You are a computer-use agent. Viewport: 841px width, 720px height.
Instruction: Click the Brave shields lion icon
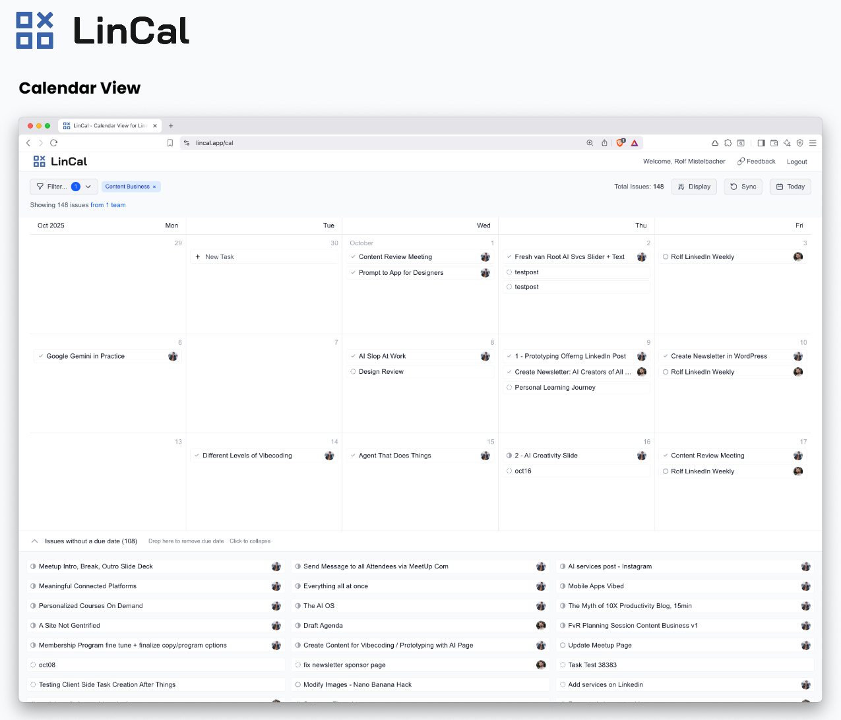(620, 142)
